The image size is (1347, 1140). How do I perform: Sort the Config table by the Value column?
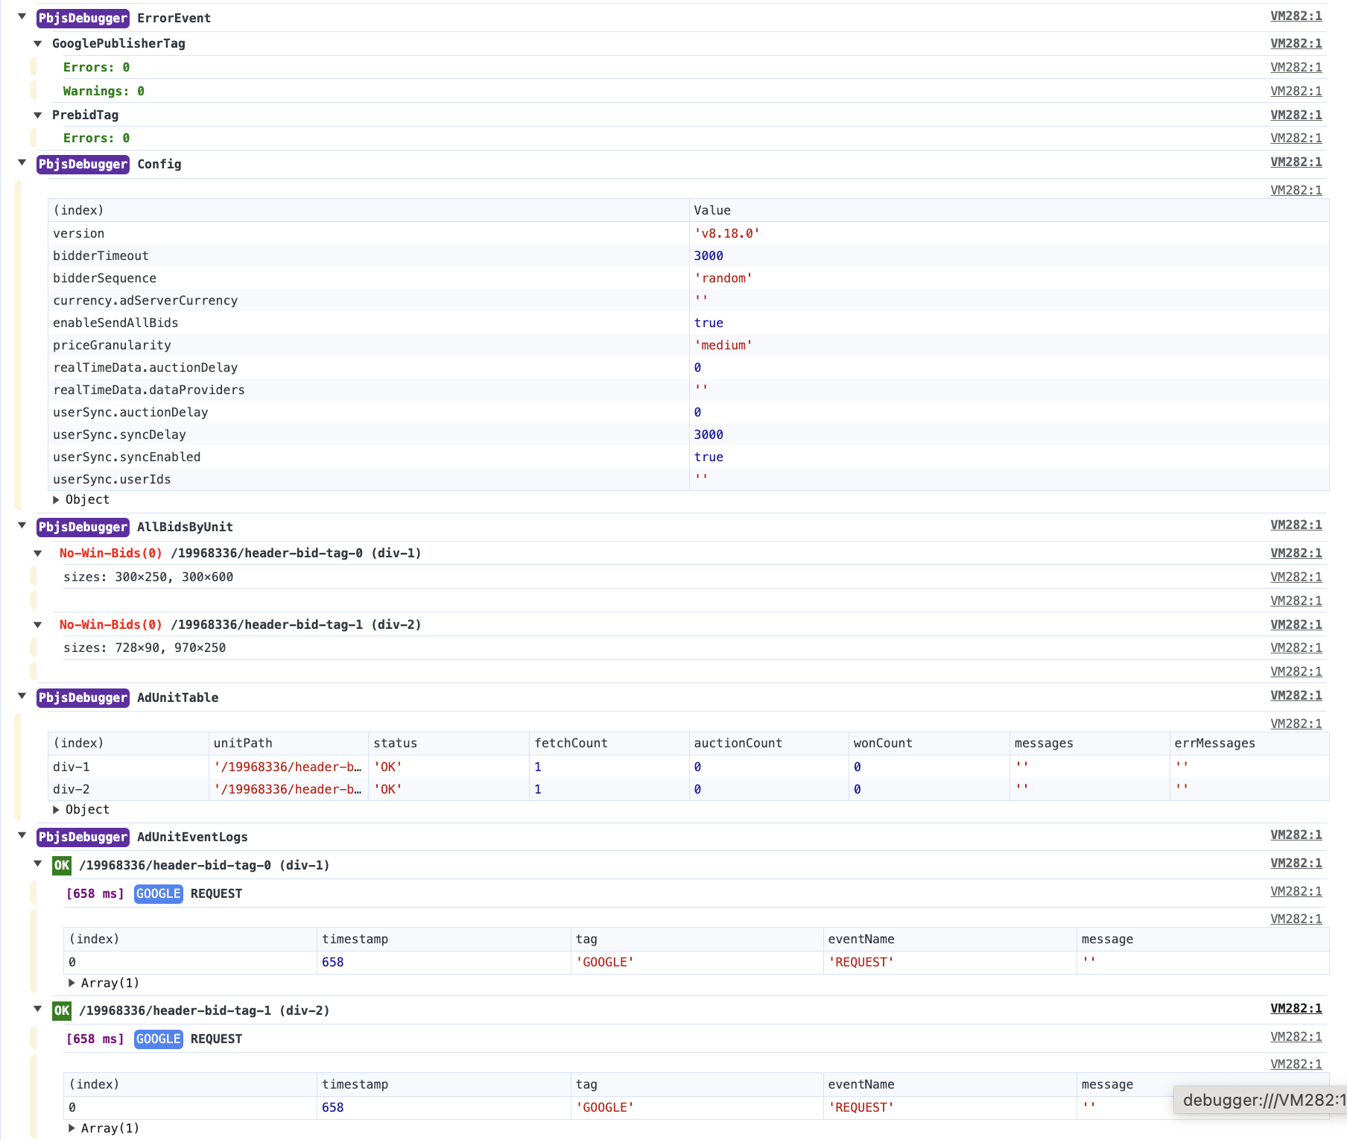click(x=1009, y=210)
